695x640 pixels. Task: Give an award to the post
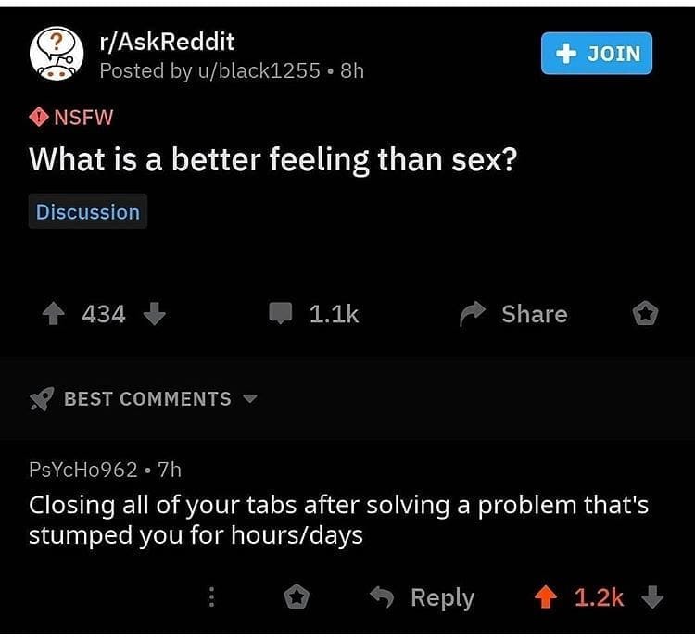pyautogui.click(x=645, y=315)
